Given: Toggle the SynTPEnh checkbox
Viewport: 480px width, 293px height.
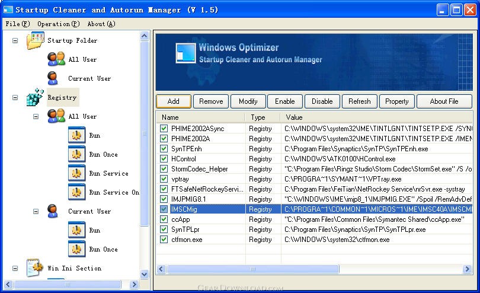Looking at the screenshot, I should click(x=164, y=149).
